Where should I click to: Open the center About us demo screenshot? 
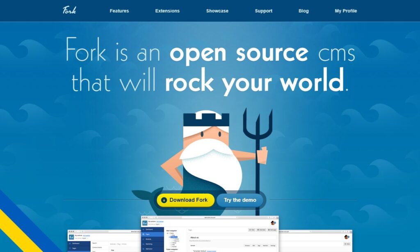point(210,234)
